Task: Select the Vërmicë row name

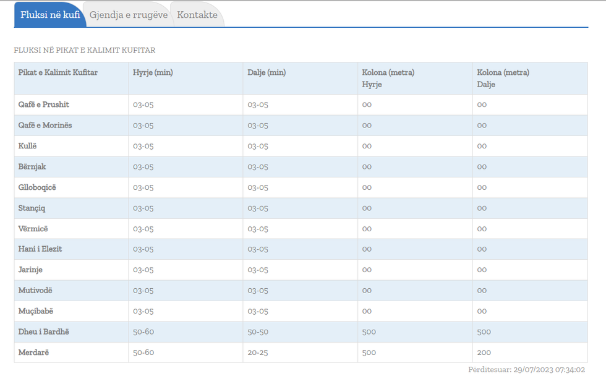Action: 33,229
